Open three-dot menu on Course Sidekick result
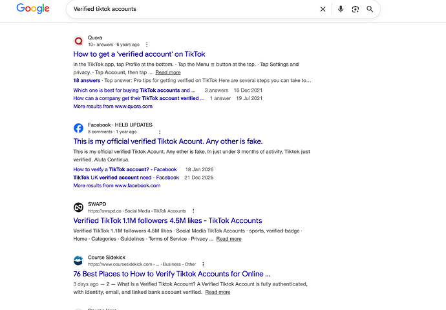The height and width of the screenshot is (310, 446). pyautogui.click(x=203, y=264)
